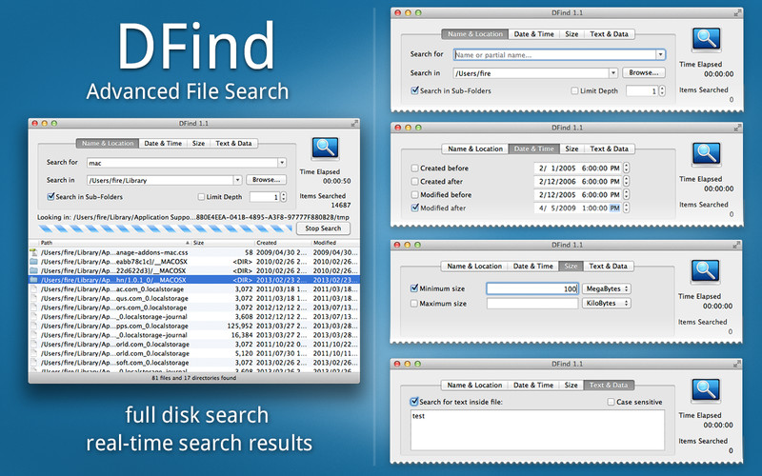The height and width of the screenshot is (476, 762).
Task: Click the magnifier icon in the Case sensitive window
Action: 706,390
